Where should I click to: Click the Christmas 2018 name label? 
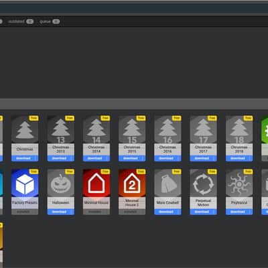tap(239, 149)
